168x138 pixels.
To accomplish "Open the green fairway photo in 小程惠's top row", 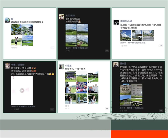I will 82,76.
